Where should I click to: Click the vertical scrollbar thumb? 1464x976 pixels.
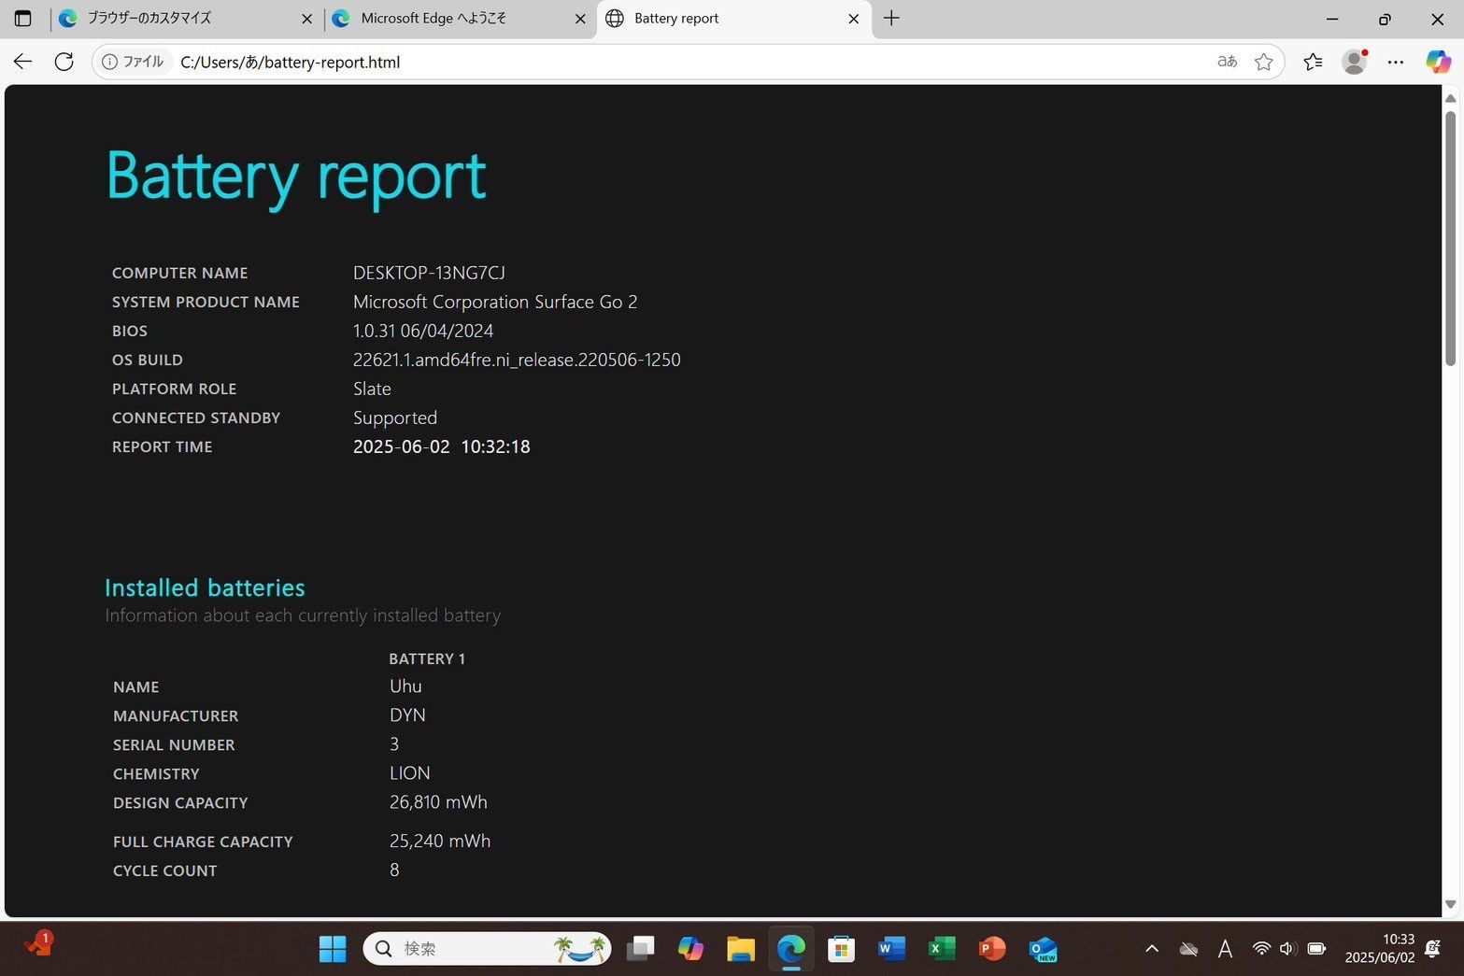[1451, 238]
